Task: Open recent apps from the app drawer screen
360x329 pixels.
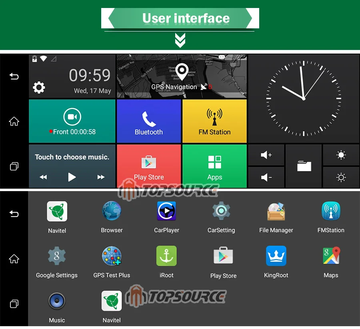Action: (x=14, y=304)
